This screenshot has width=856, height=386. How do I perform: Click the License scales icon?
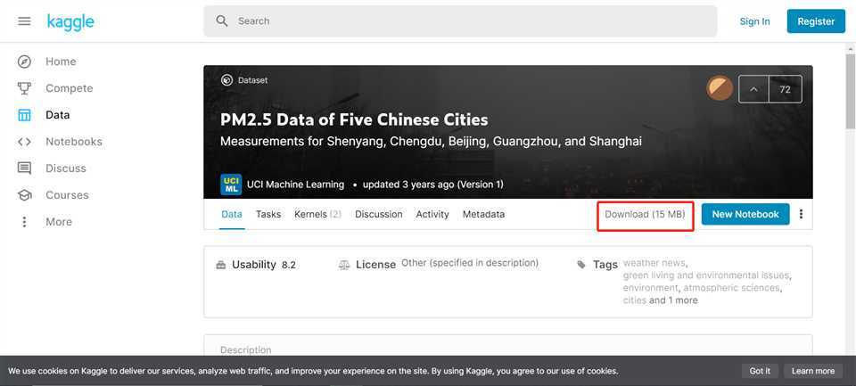tap(344, 266)
